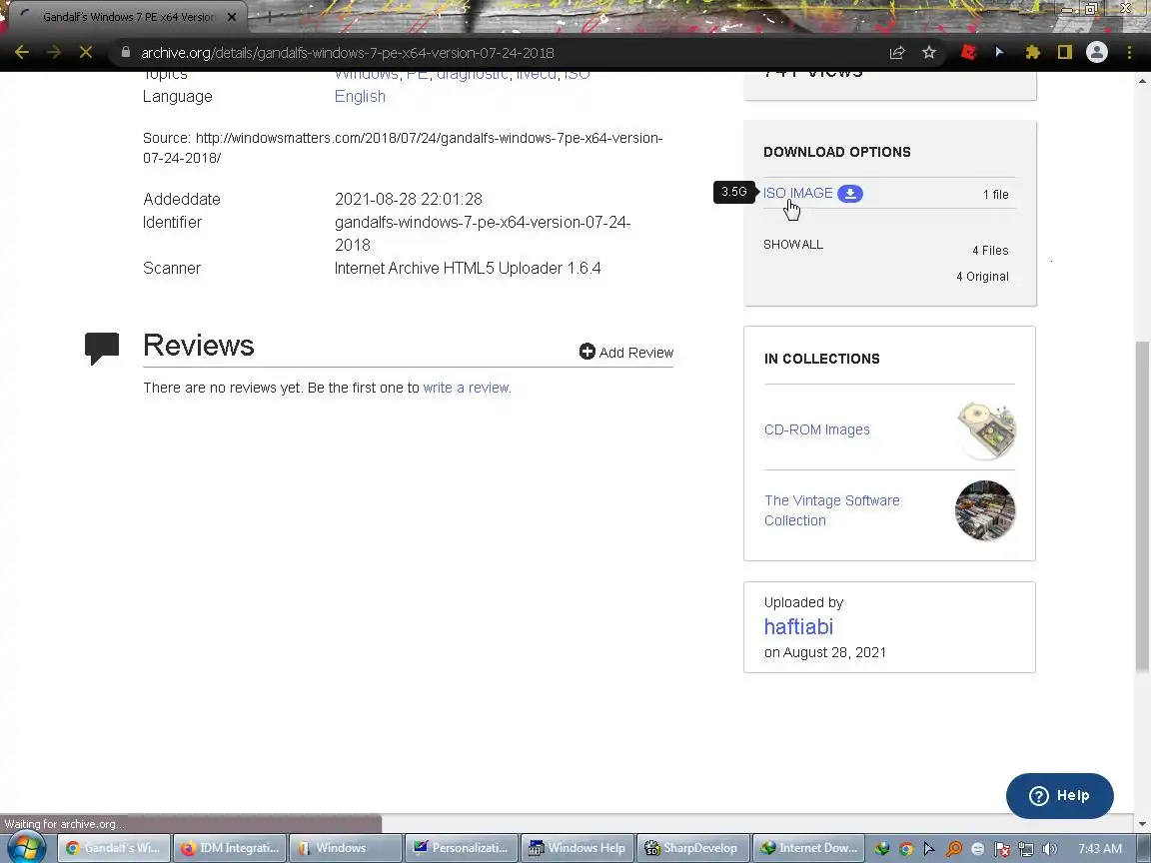This screenshot has width=1151, height=863.
Task: Click the network connection tray icon
Action: tap(1025, 848)
